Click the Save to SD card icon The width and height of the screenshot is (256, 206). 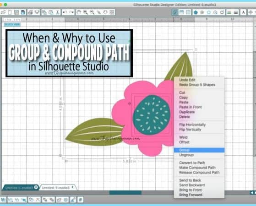click(23, 12)
